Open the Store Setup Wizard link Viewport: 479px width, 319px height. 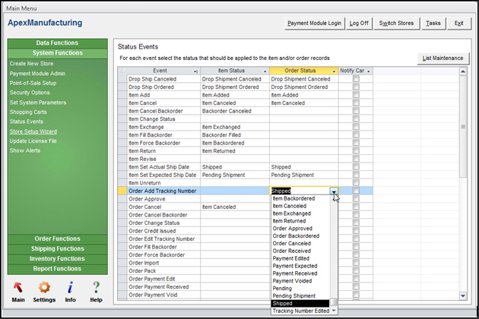[x=35, y=131]
